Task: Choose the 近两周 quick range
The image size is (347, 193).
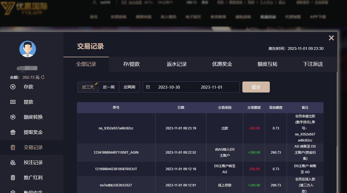Action: [x=130, y=87]
